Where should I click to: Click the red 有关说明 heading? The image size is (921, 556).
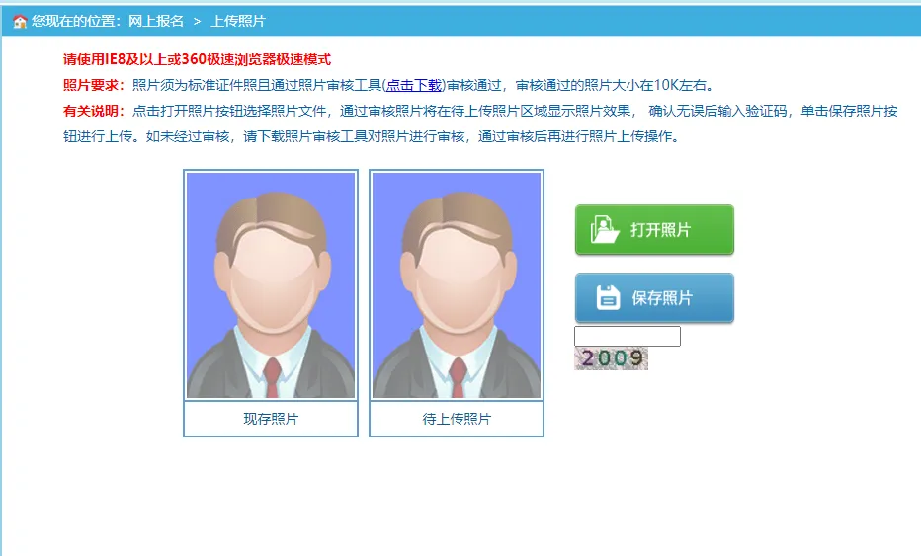[x=94, y=111]
